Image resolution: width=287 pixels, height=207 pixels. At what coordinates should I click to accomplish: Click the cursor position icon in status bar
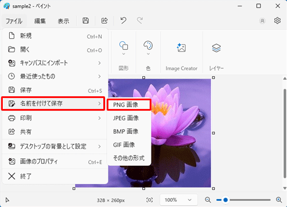(7, 200)
